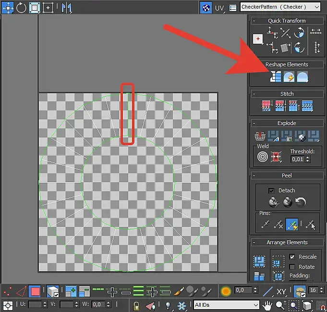Toggle the Auto Pin Moved Vertices button

[292, 225]
